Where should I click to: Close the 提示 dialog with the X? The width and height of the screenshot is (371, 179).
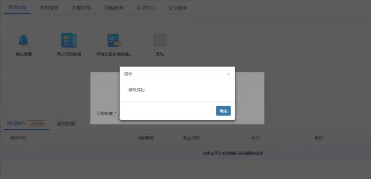(228, 74)
